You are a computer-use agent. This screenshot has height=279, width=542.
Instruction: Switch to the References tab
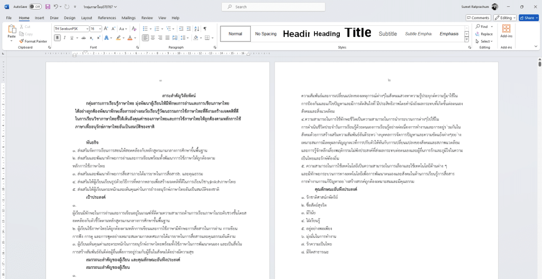[106, 17]
